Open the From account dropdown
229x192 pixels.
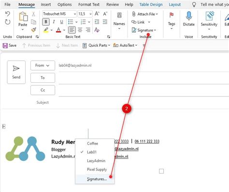coord(43,65)
